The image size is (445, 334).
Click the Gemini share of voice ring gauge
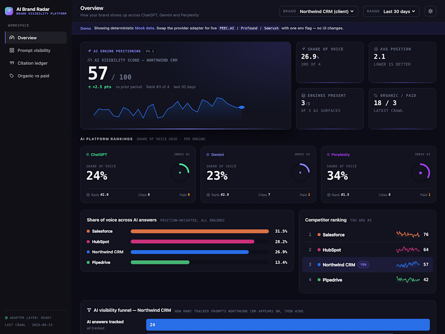tap(301, 172)
